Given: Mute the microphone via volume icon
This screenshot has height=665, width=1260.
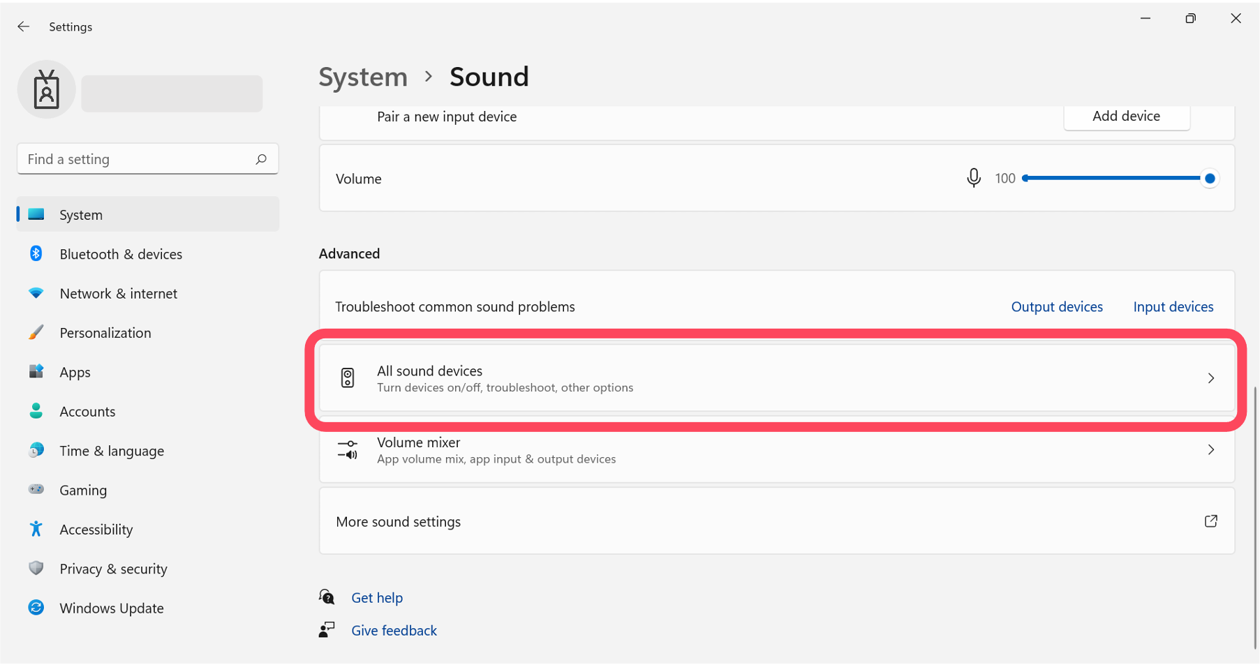Looking at the screenshot, I should tap(973, 178).
